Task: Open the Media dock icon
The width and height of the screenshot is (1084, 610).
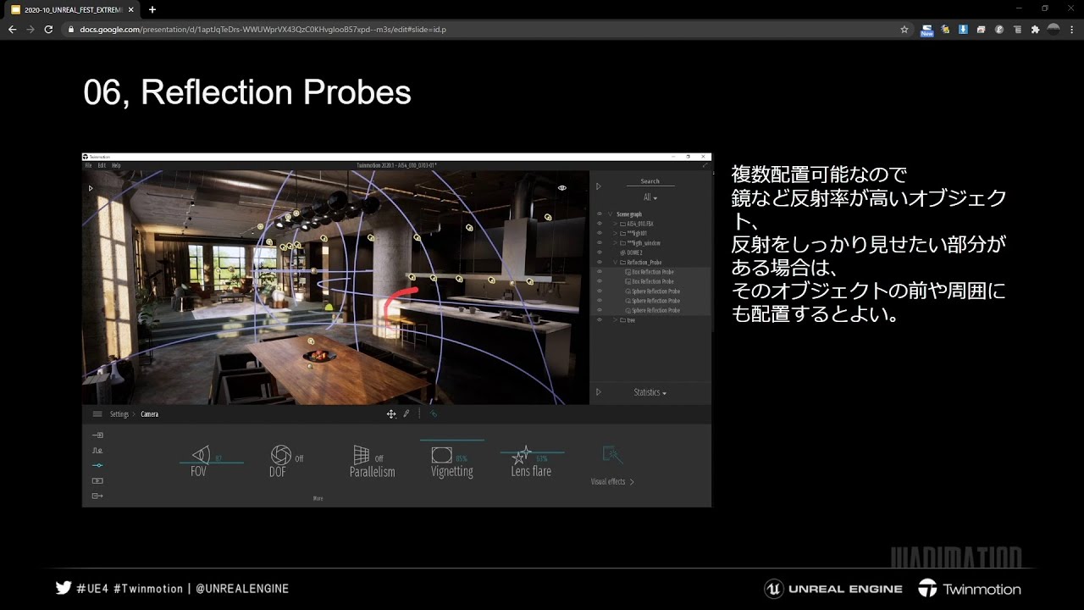Action: click(x=97, y=480)
